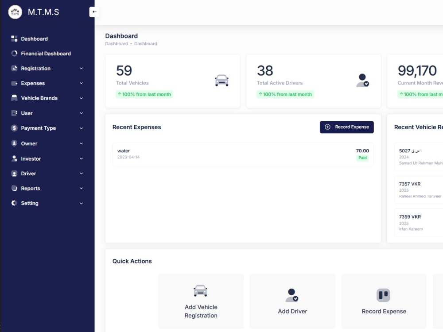Viewport: 443px width, 332px height.
Task: Click the Record Expense button in Recent Expenses
Action: (x=347, y=127)
